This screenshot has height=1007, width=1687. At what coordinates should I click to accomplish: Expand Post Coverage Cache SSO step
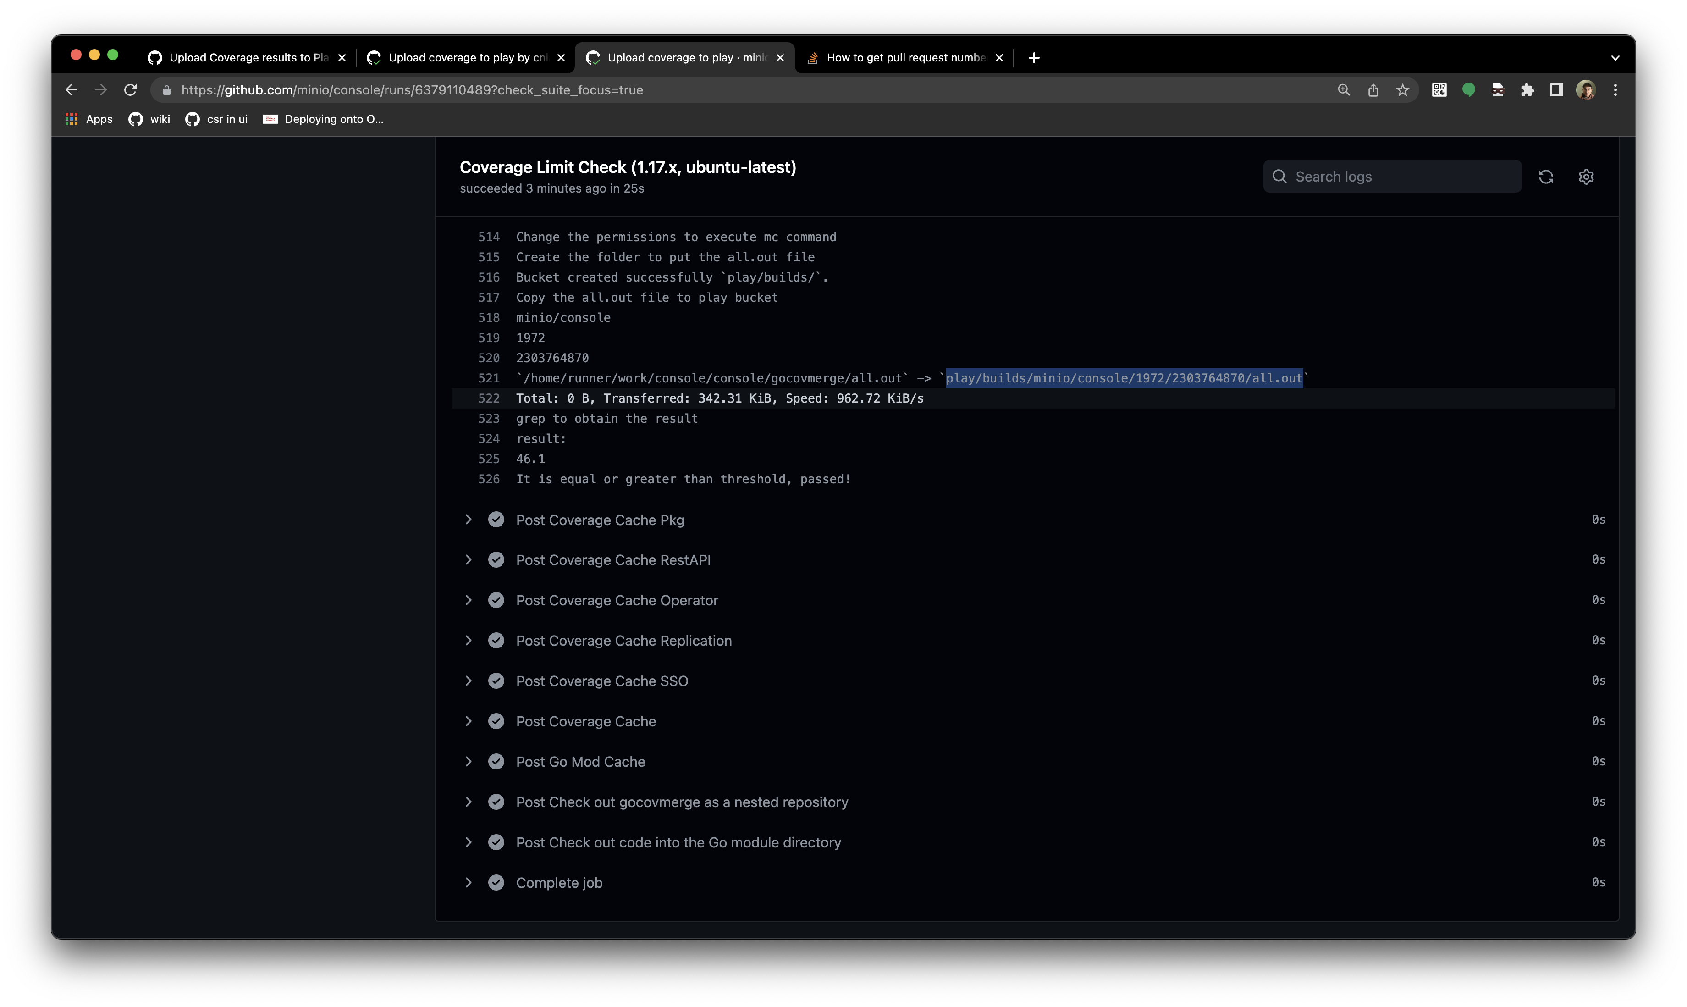[468, 681]
